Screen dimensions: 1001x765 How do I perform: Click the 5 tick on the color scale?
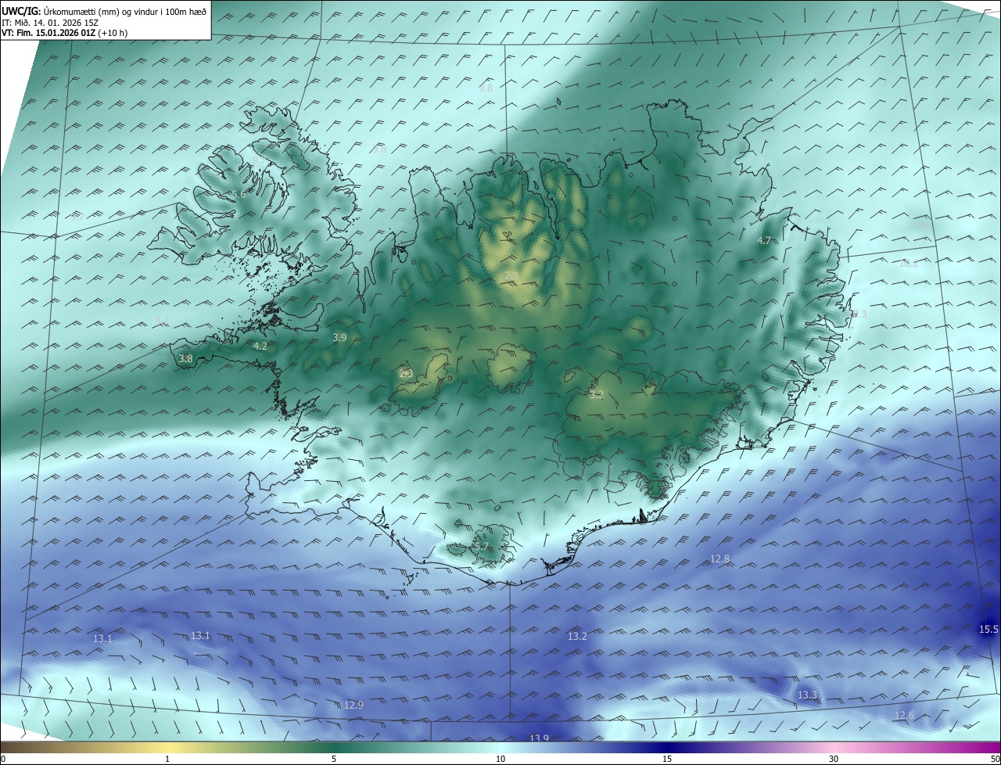(x=334, y=759)
